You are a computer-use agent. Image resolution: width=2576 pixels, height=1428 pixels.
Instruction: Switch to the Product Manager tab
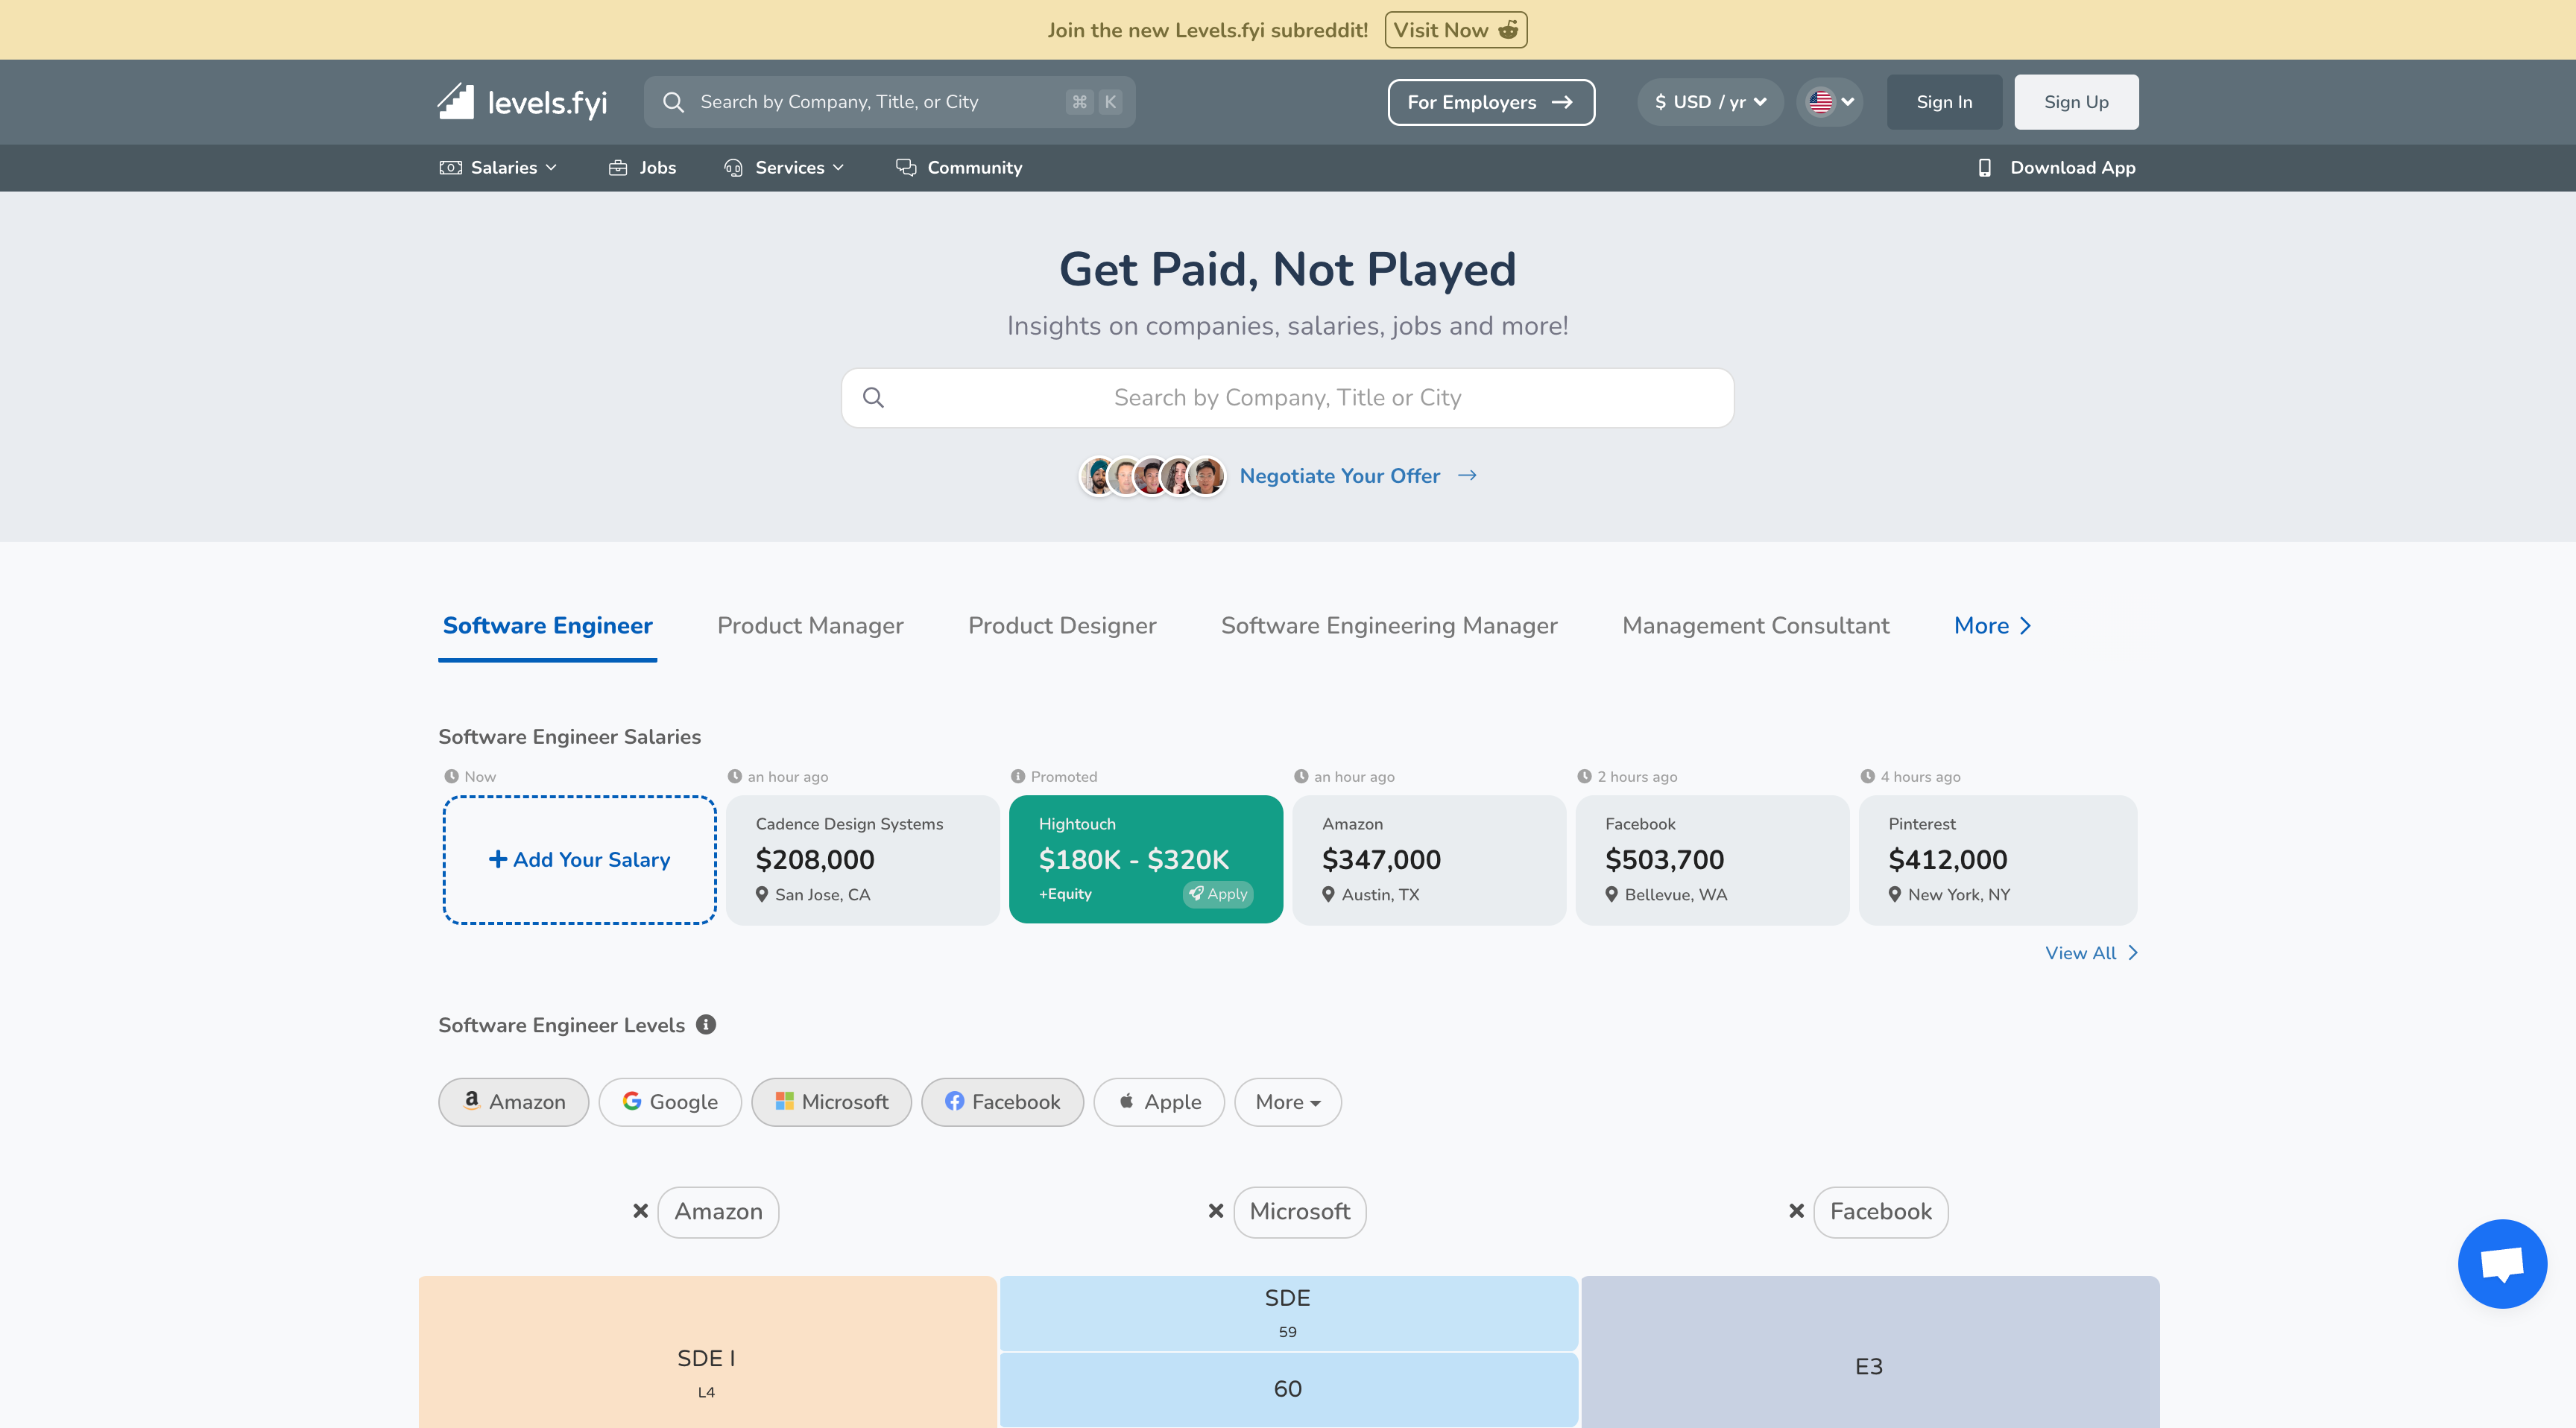pyautogui.click(x=810, y=626)
